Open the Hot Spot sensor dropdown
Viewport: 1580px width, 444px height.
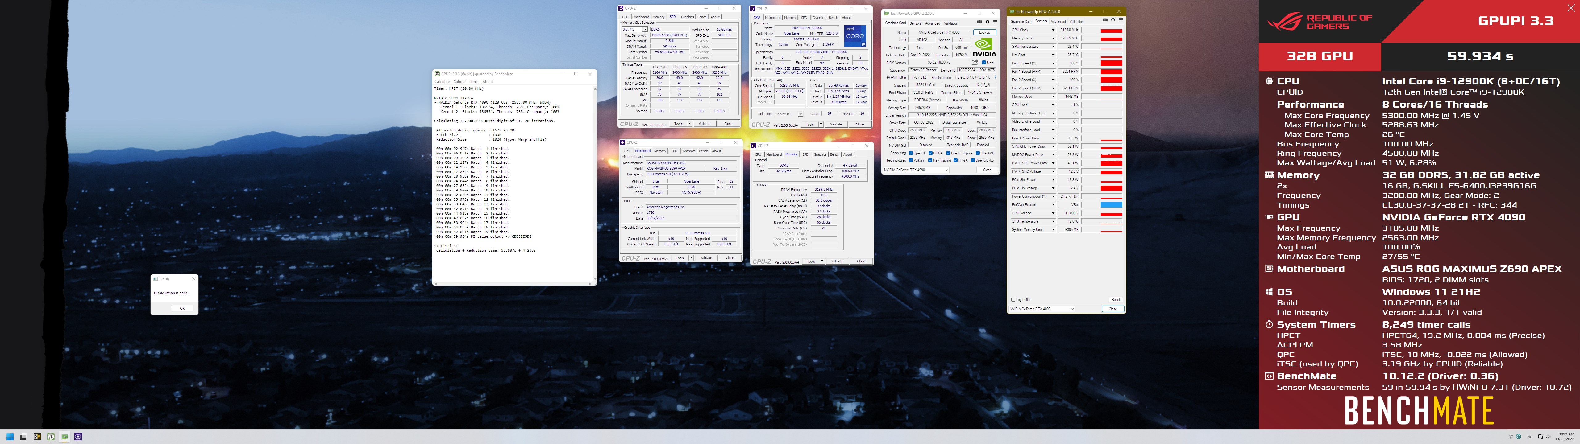pos(1054,55)
